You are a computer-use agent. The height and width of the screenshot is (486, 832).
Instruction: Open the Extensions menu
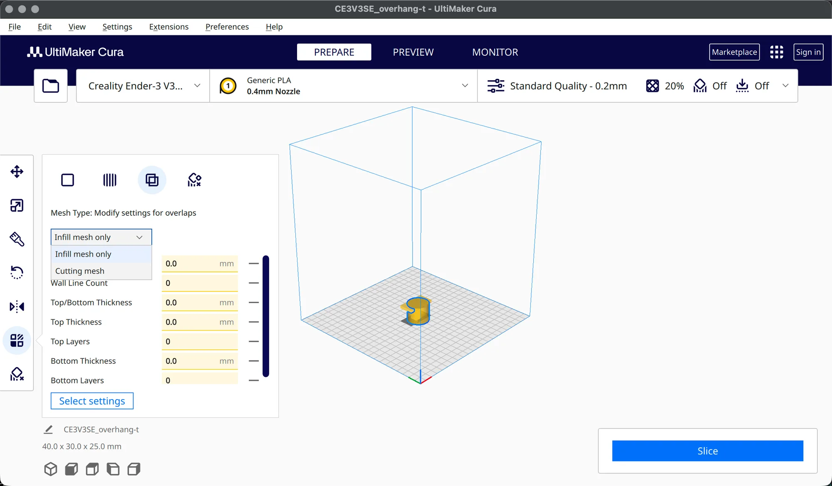168,27
